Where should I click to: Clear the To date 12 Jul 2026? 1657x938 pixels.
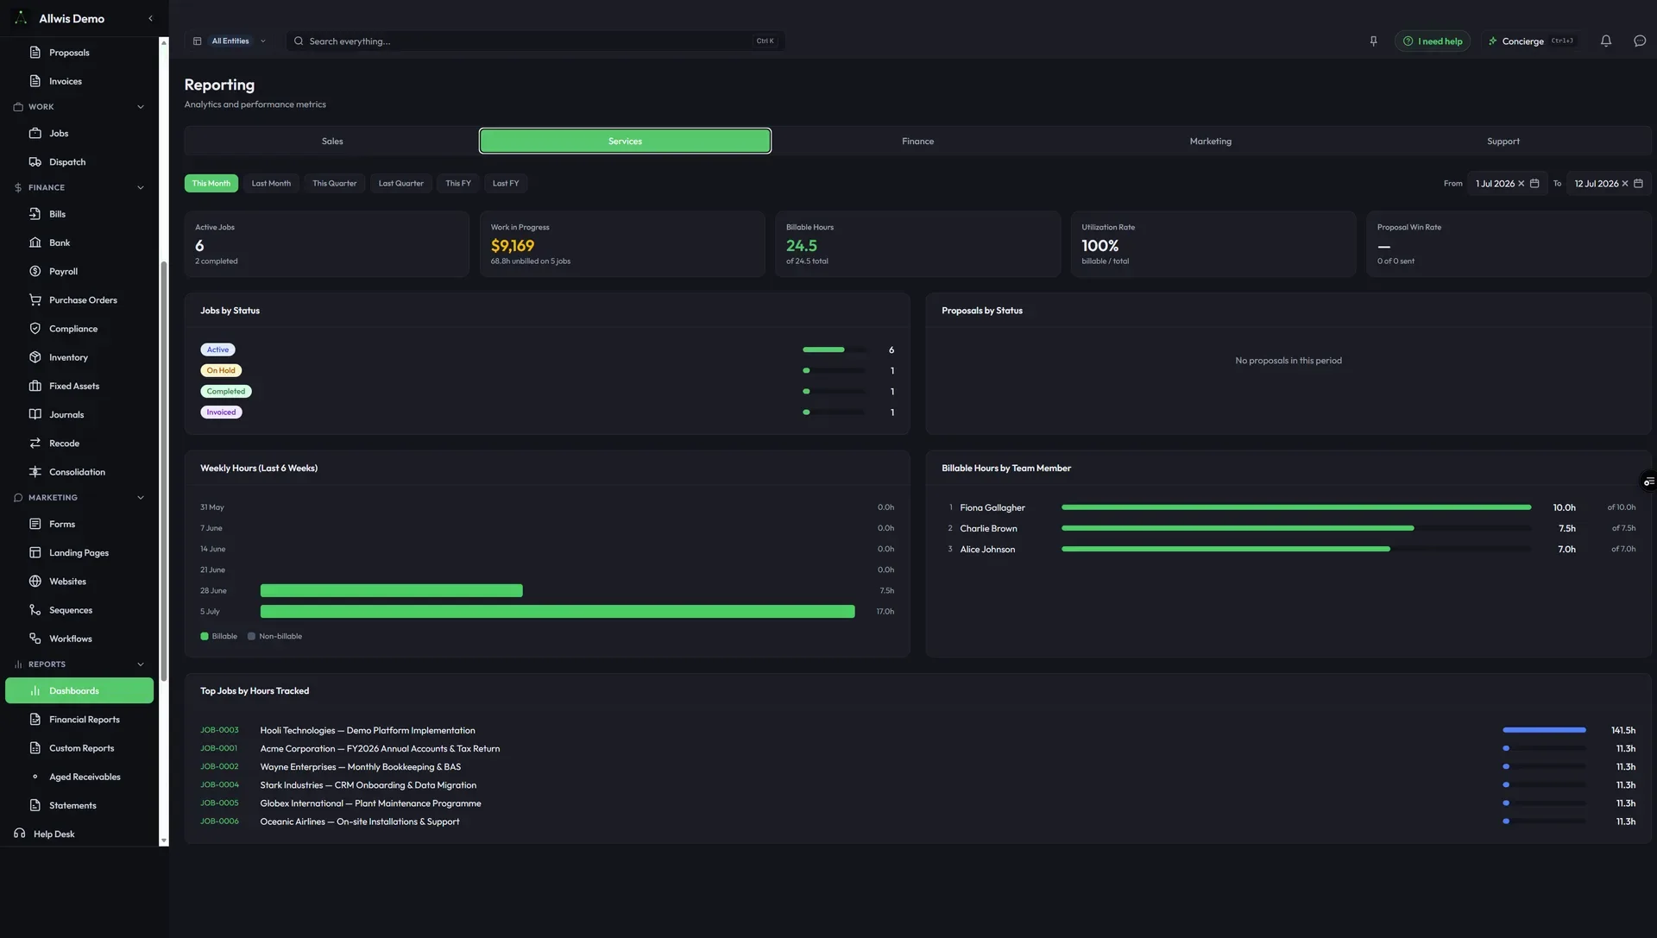[1625, 183]
